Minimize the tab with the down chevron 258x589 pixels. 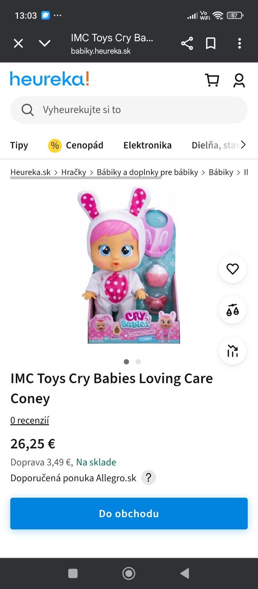click(x=44, y=43)
